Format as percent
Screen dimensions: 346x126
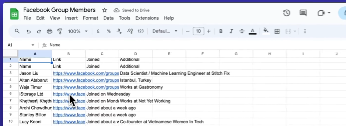(109, 31)
